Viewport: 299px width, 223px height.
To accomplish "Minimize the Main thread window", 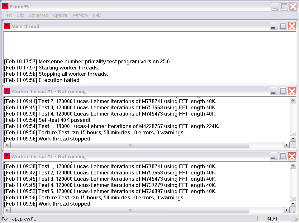I will [274, 26].
